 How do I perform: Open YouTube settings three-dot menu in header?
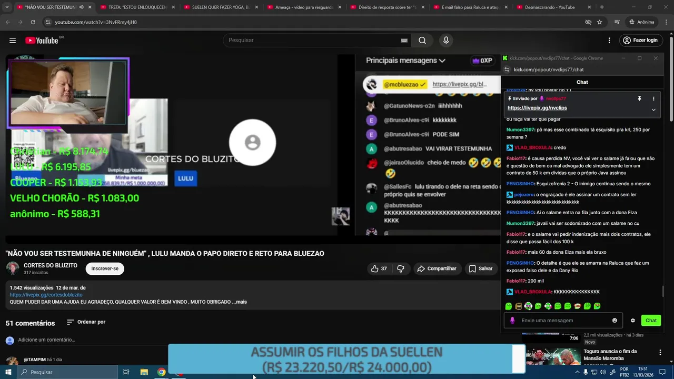click(x=609, y=41)
